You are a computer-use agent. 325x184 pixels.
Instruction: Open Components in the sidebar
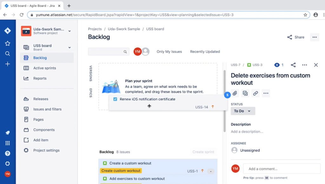tap(47, 130)
